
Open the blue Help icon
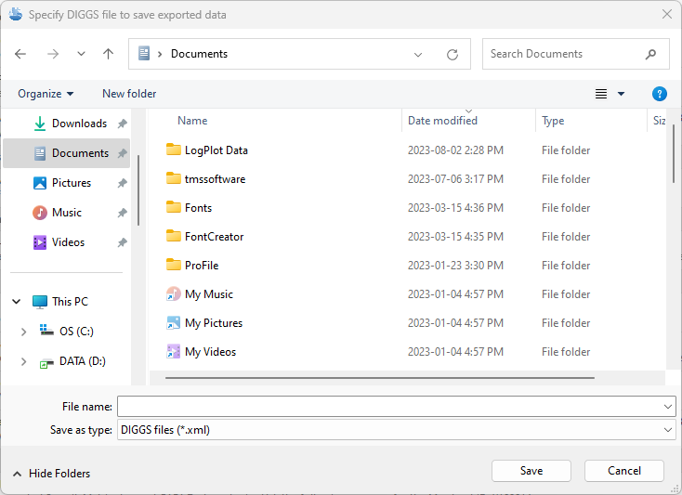[660, 94]
